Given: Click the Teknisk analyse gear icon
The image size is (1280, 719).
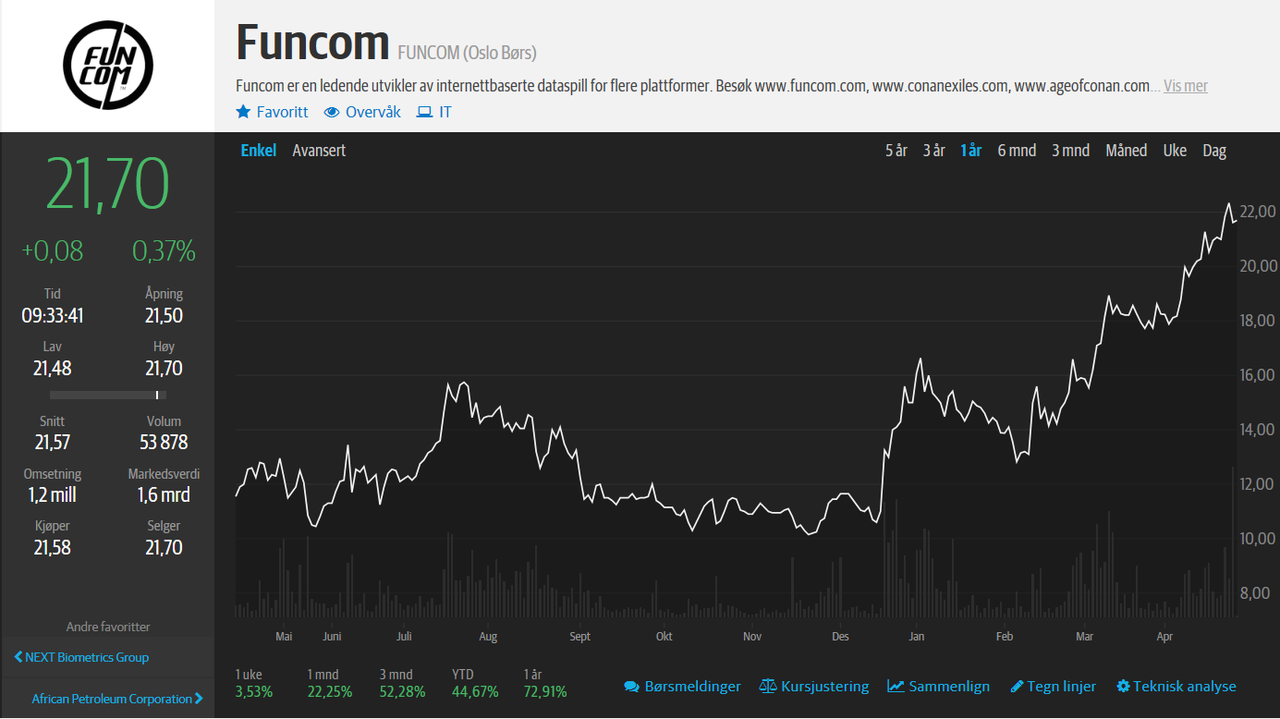Looking at the screenshot, I should click(x=1123, y=687).
